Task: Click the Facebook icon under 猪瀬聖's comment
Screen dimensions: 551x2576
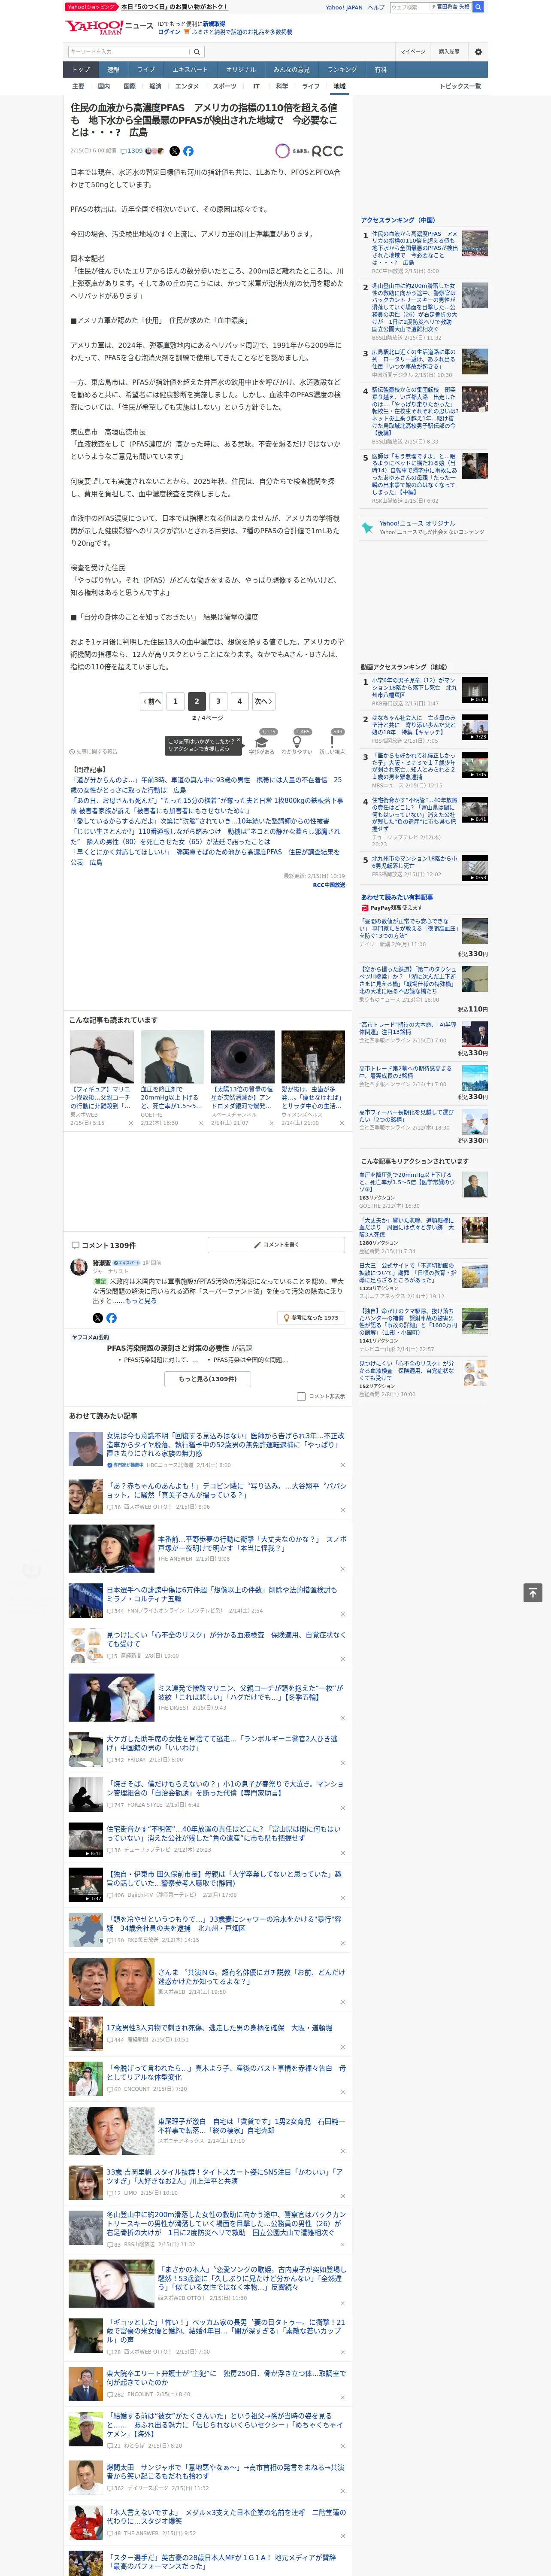Action: click(111, 1318)
